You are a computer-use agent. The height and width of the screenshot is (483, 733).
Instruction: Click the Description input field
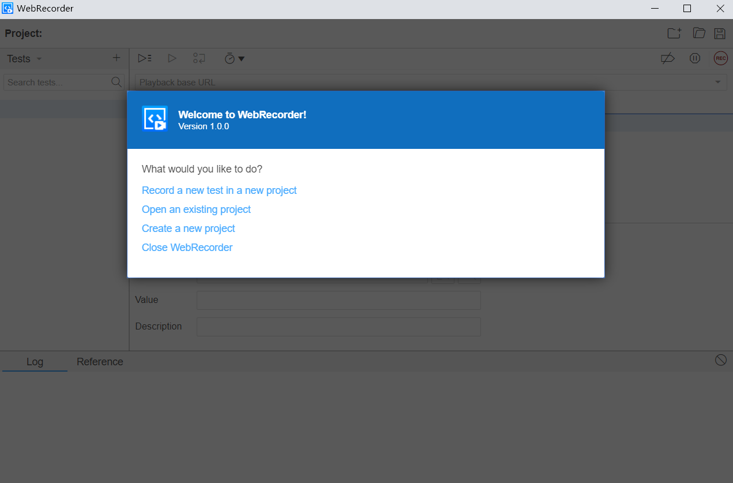click(339, 327)
